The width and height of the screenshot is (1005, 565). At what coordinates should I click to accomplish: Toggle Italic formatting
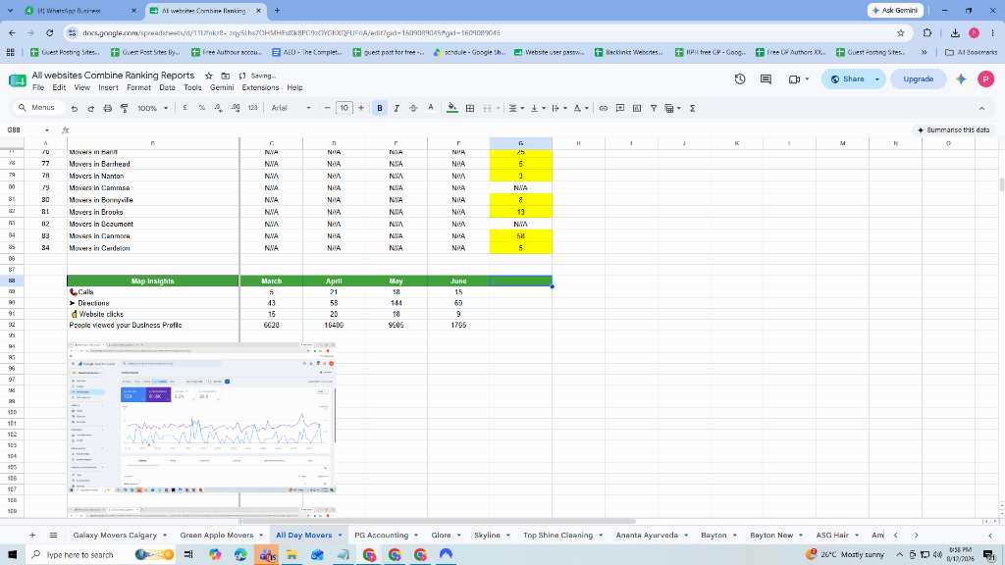(397, 108)
